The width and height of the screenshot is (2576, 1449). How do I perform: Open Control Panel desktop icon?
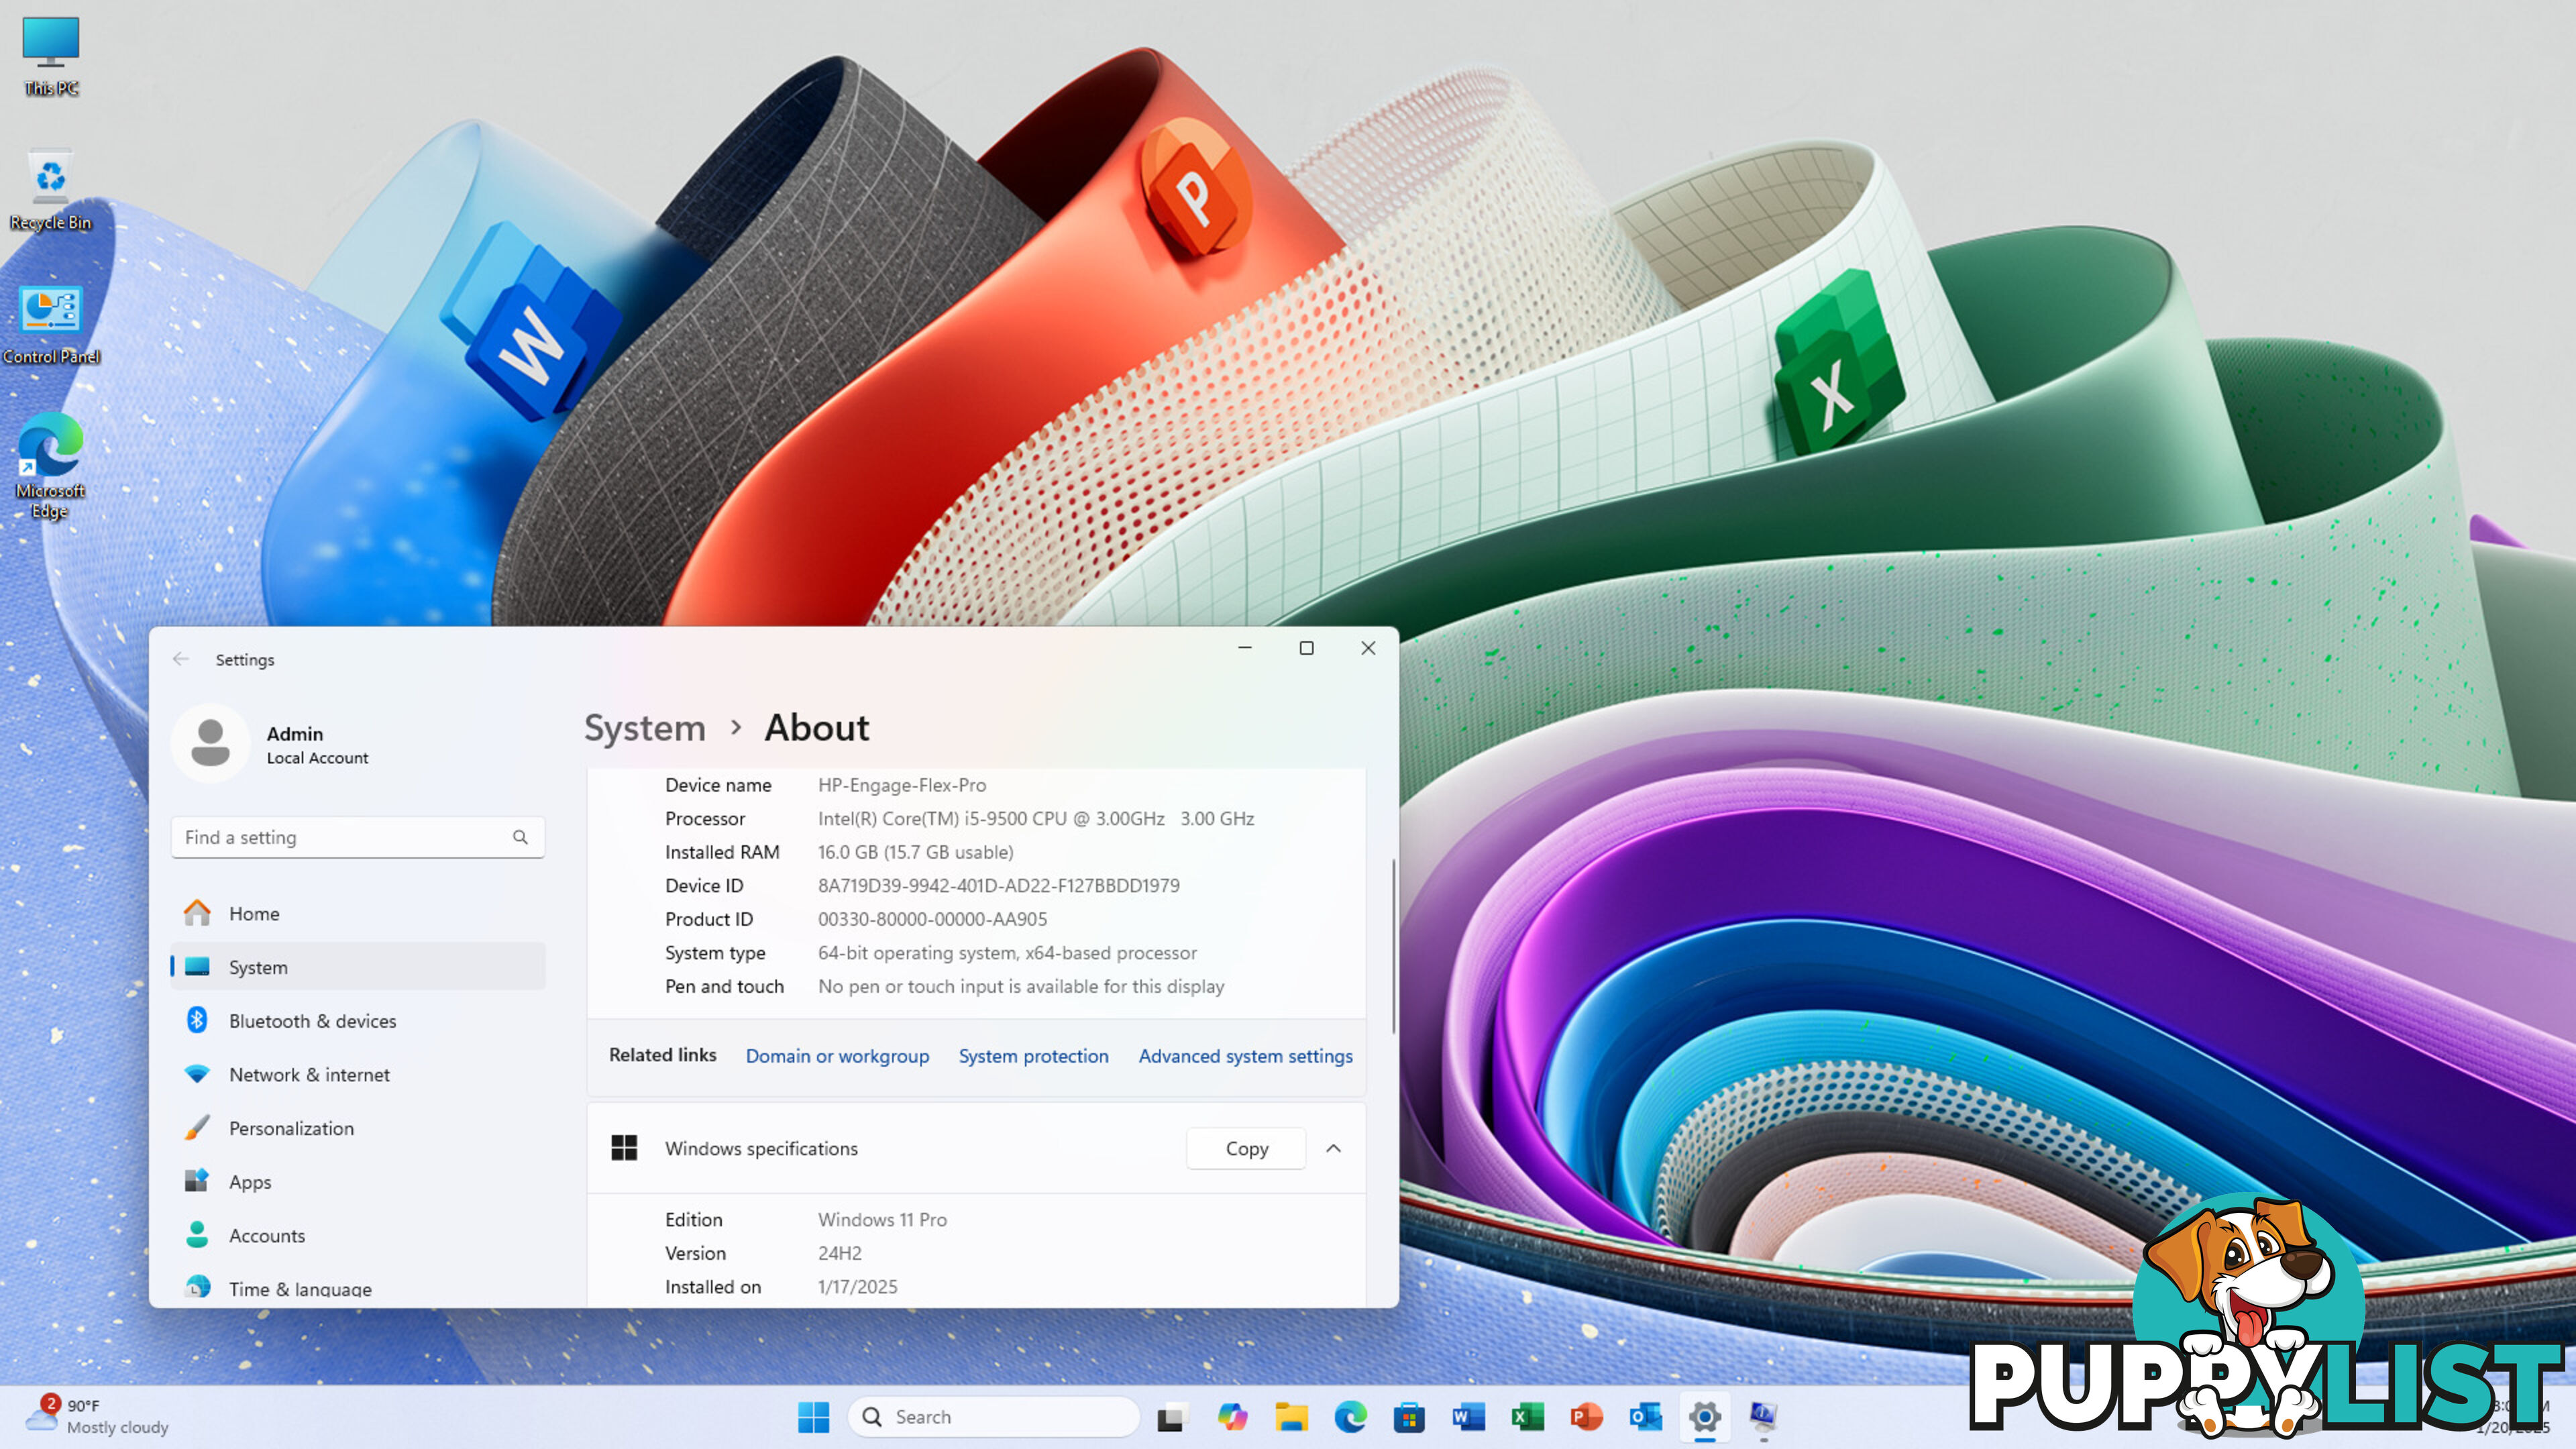50,325
